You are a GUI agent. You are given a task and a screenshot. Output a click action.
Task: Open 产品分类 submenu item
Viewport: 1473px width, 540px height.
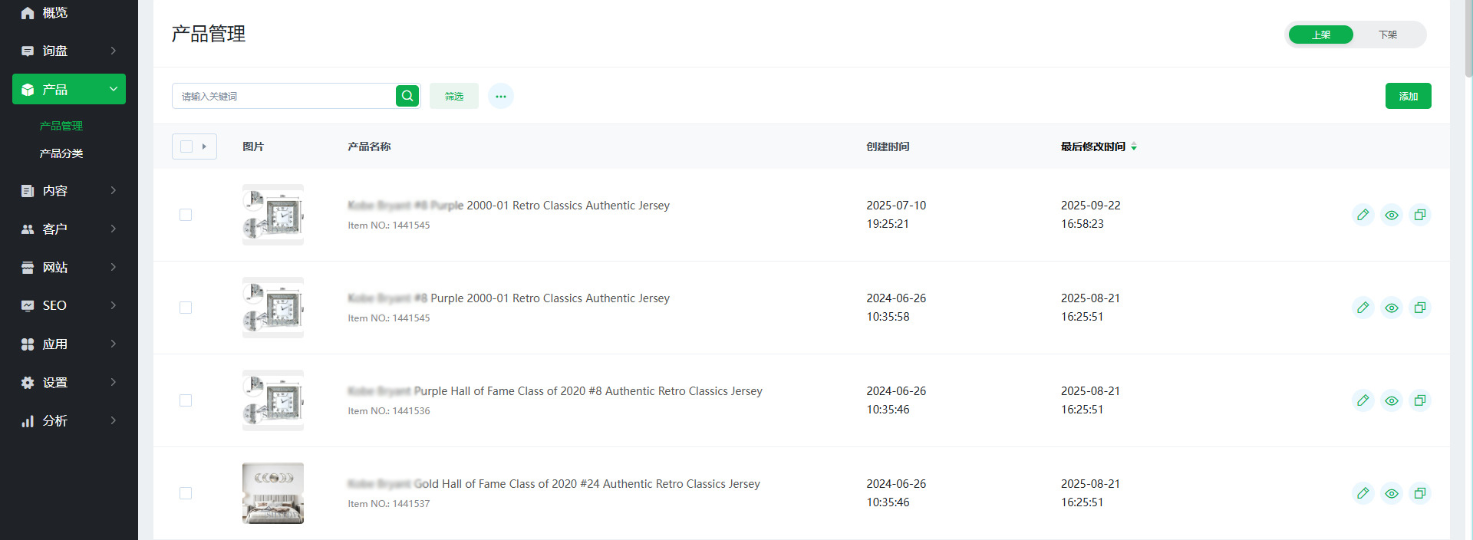pyautogui.click(x=61, y=153)
